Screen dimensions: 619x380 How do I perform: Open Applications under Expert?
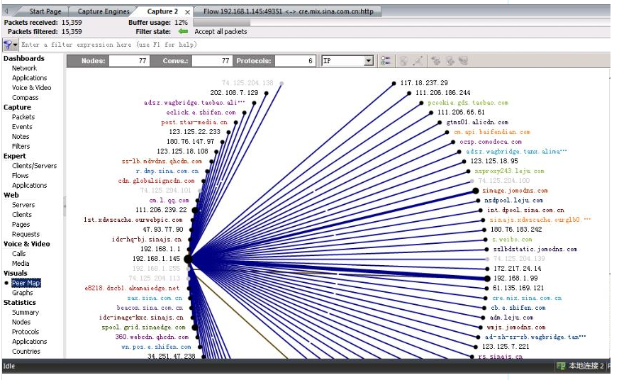pyautogui.click(x=29, y=186)
